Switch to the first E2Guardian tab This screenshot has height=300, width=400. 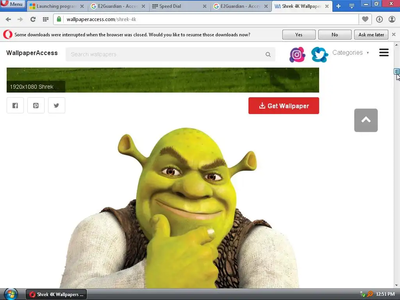(x=118, y=6)
